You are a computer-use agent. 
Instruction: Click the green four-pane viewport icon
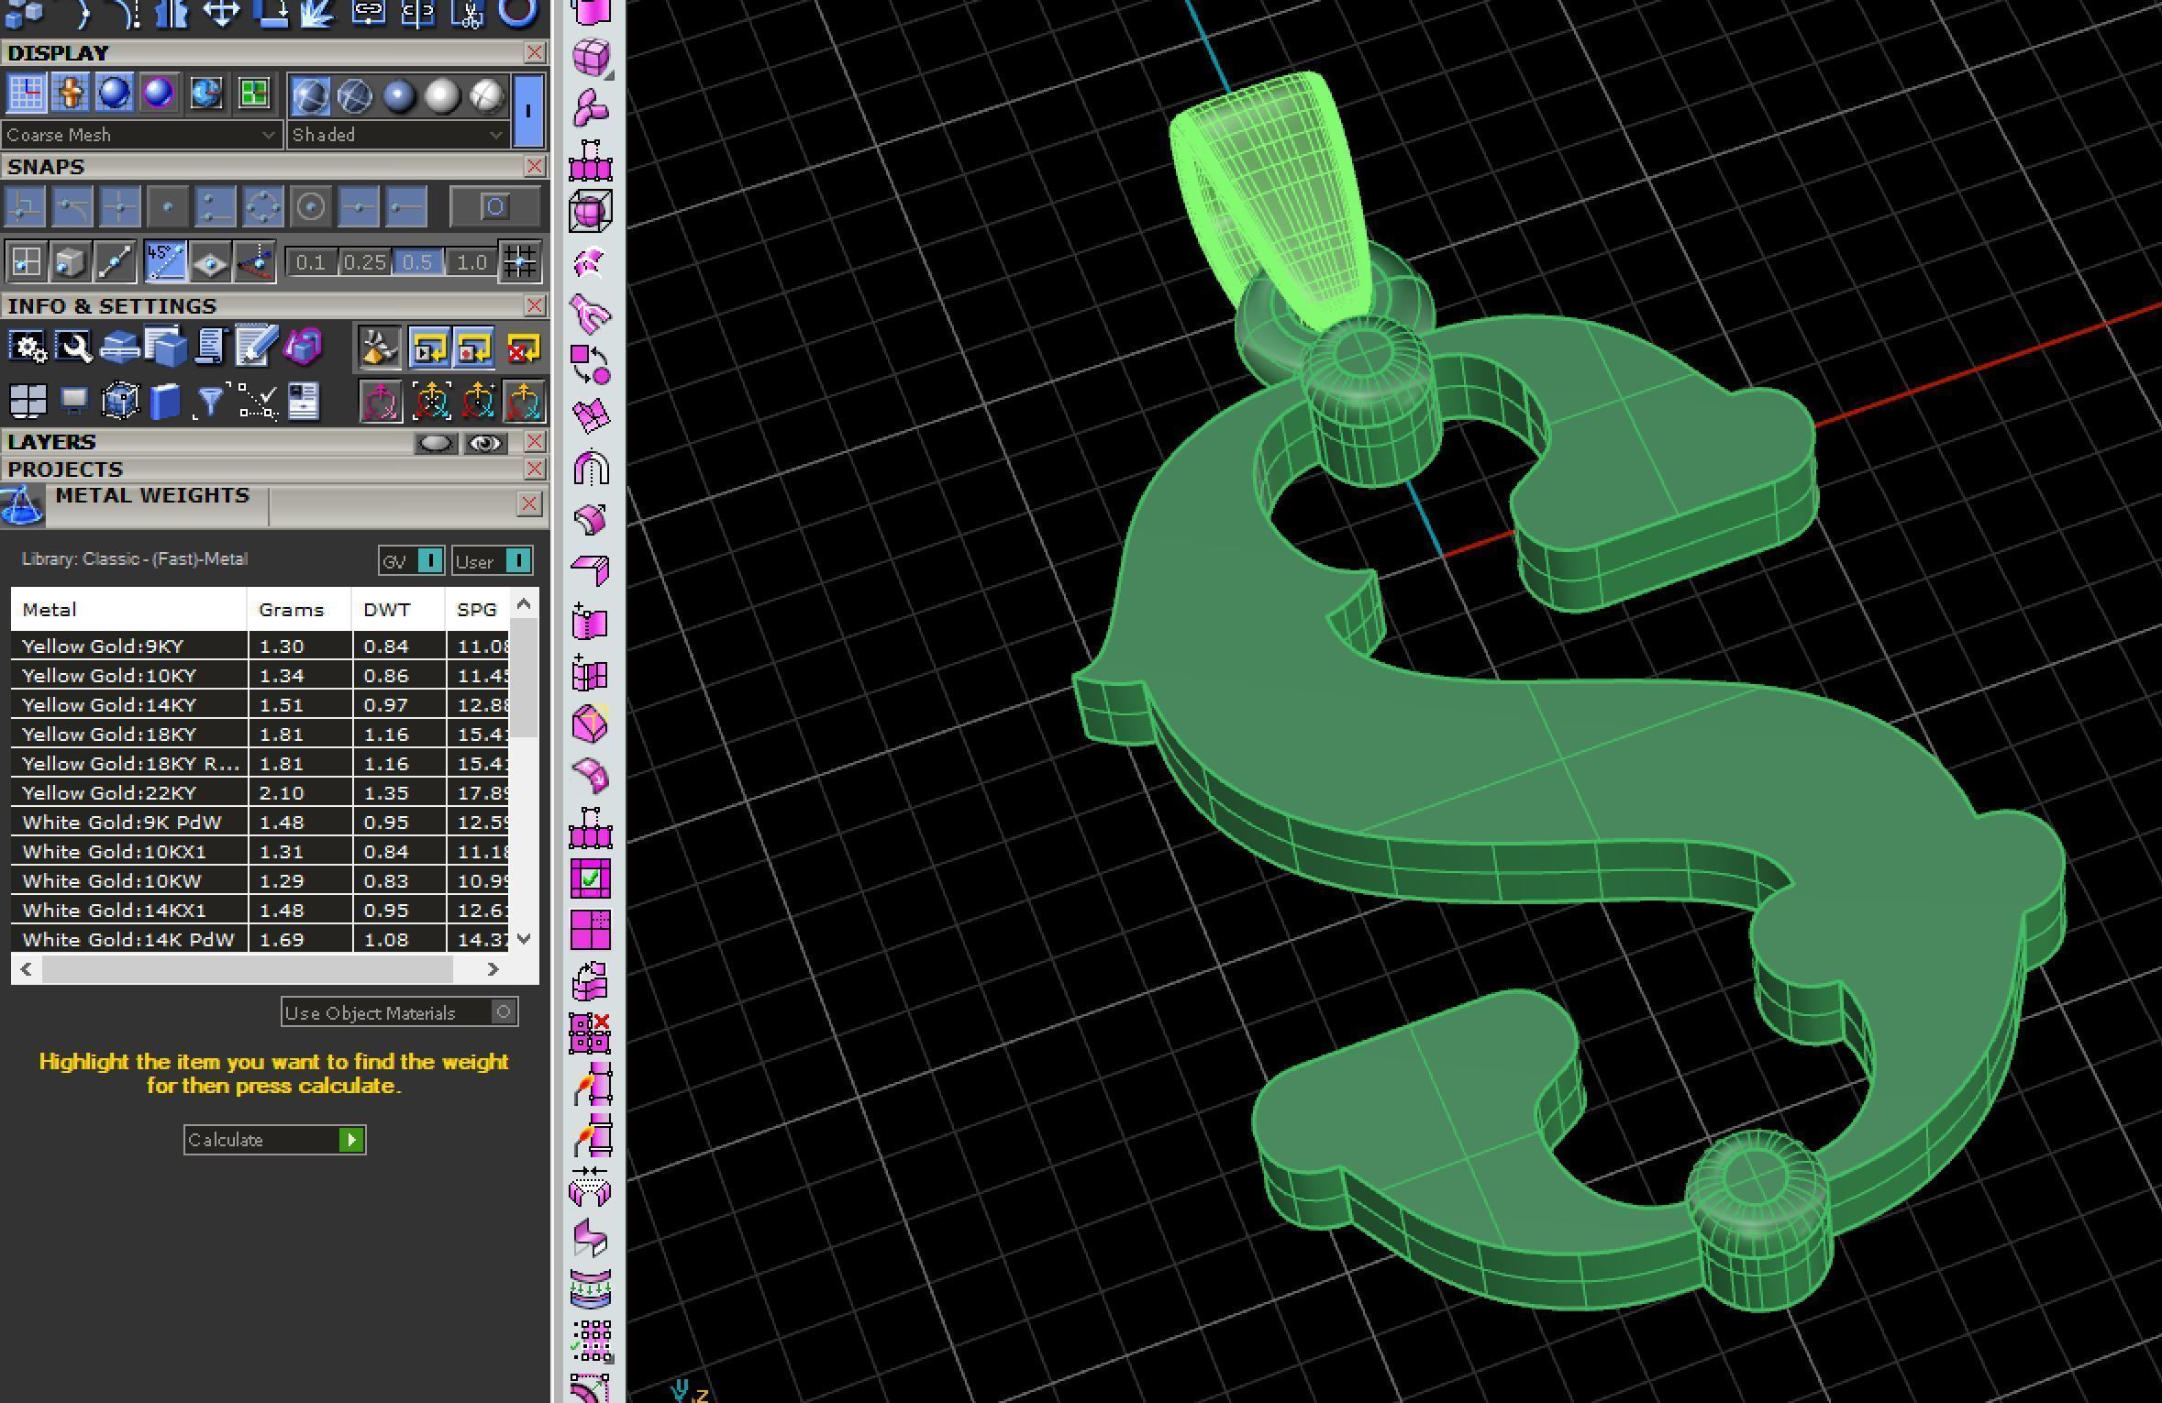click(253, 94)
